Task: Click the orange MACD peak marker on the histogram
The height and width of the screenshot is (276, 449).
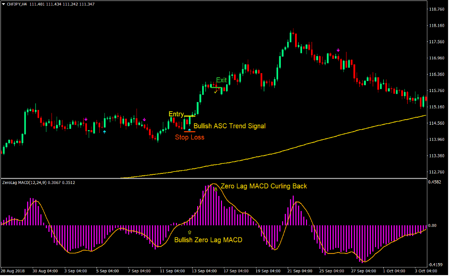Action: (216, 190)
